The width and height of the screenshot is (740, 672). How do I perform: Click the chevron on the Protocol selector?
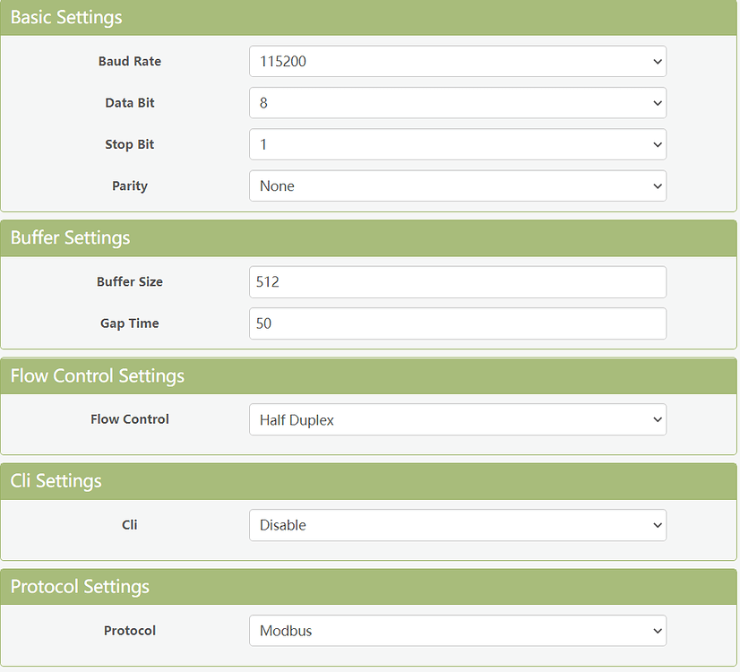[x=658, y=630]
